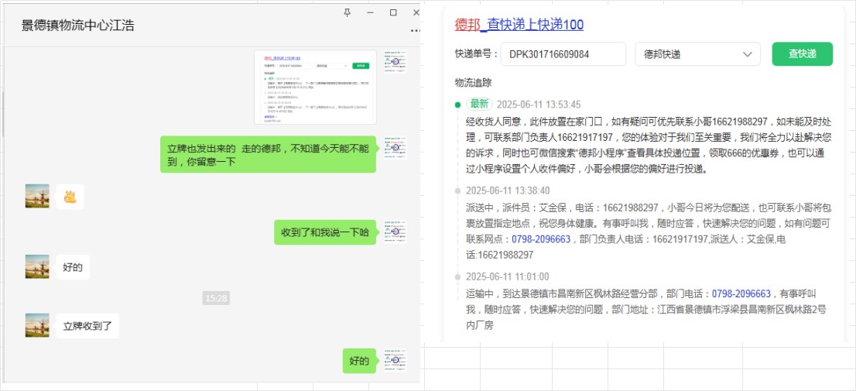
Task: Open the '德邦_查快递上快递100' link
Action: tap(519, 25)
